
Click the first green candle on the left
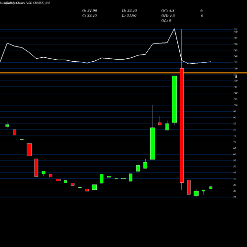[x=7, y=125]
